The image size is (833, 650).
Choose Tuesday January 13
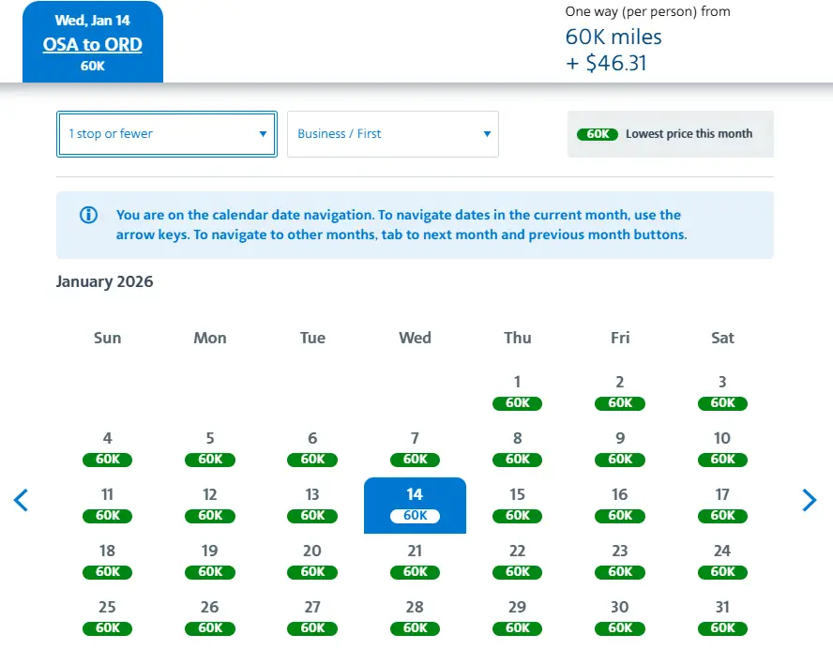[x=312, y=506]
